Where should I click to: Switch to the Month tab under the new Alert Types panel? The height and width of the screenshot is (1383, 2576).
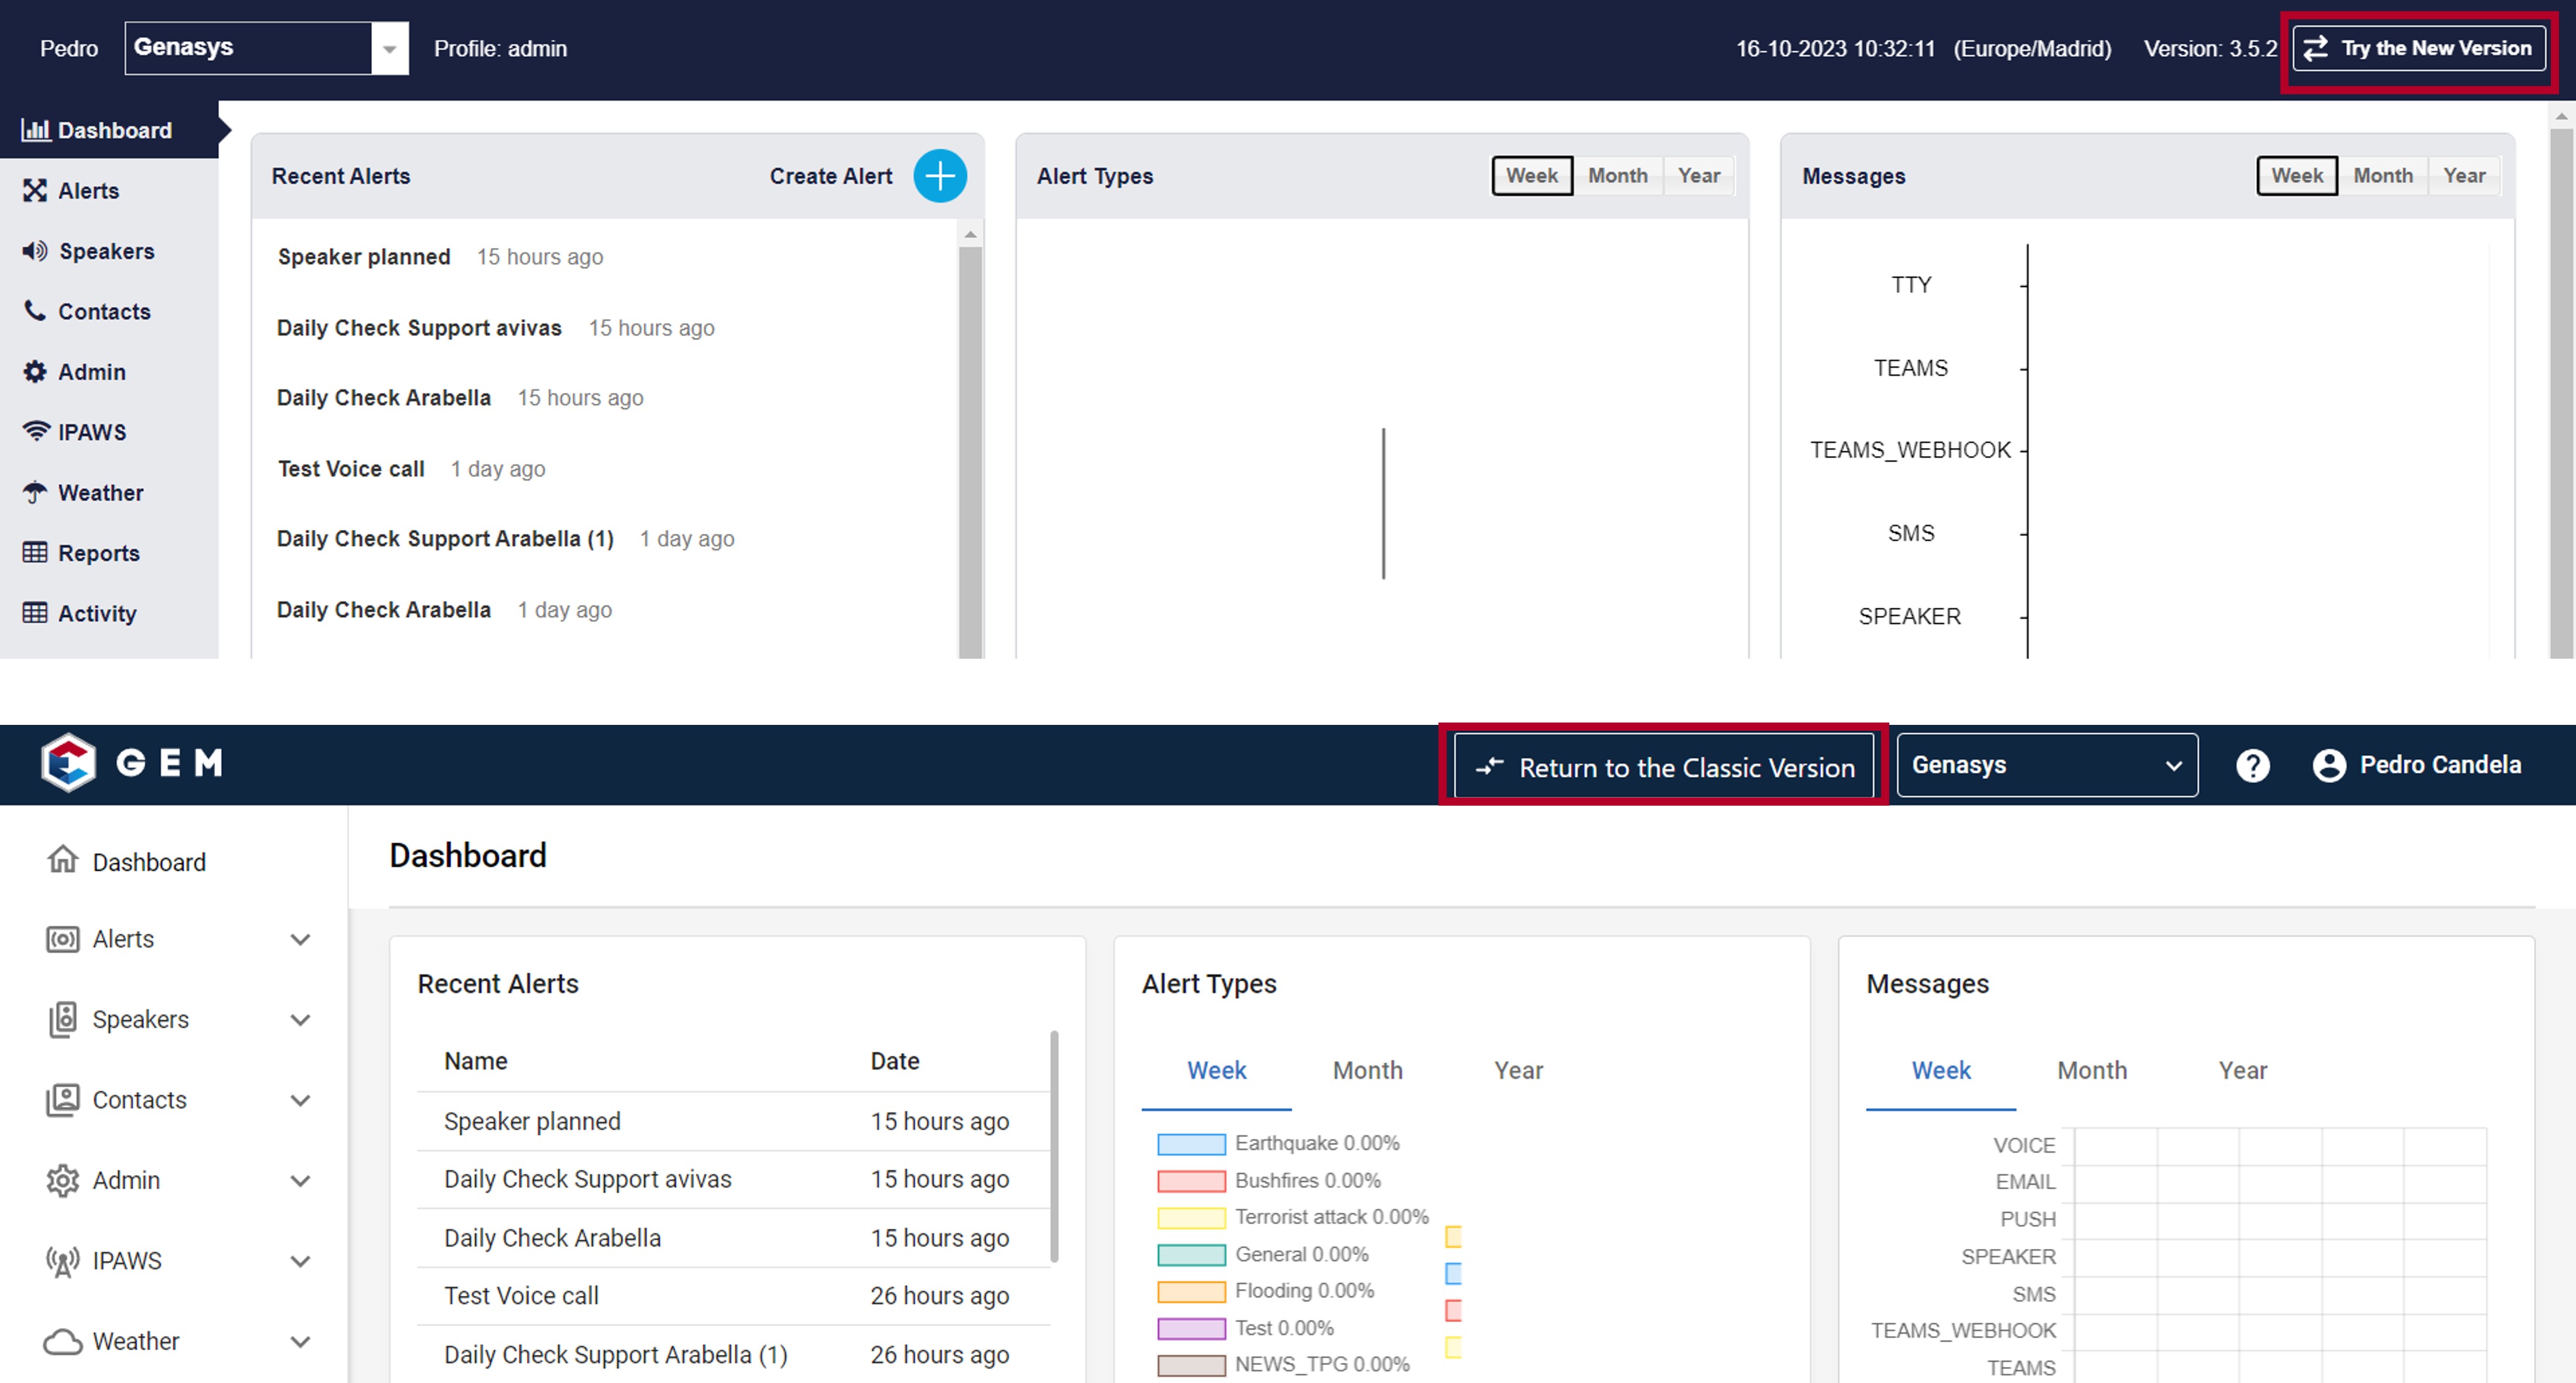1367,1070
